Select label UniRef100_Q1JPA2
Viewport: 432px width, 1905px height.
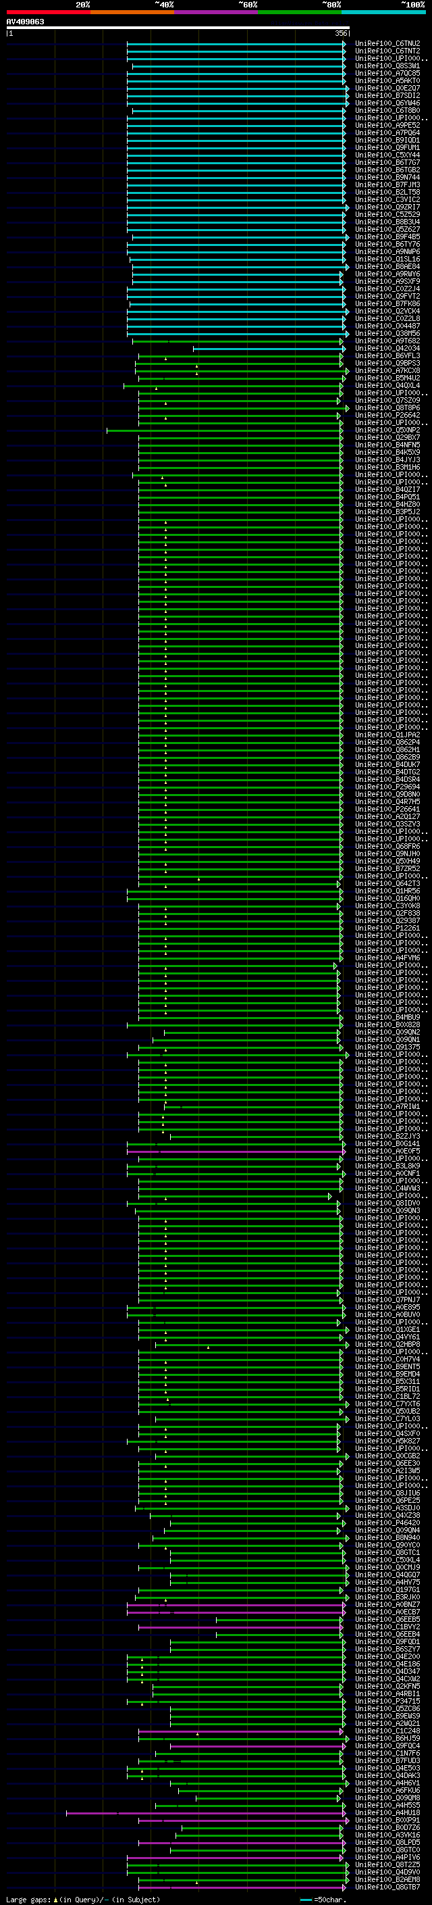pos(387,735)
